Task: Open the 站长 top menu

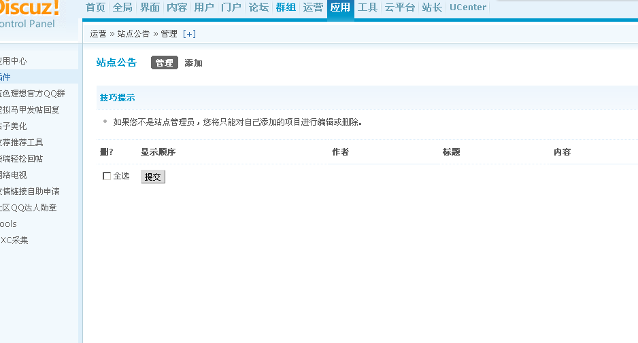Action: tap(432, 7)
